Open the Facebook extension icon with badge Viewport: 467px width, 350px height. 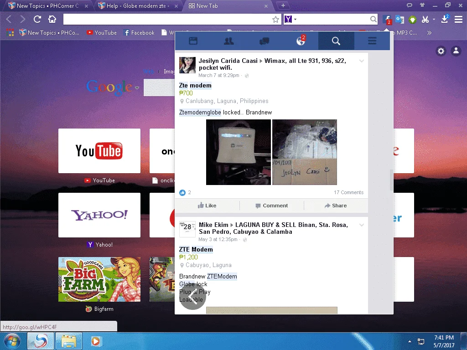click(387, 20)
